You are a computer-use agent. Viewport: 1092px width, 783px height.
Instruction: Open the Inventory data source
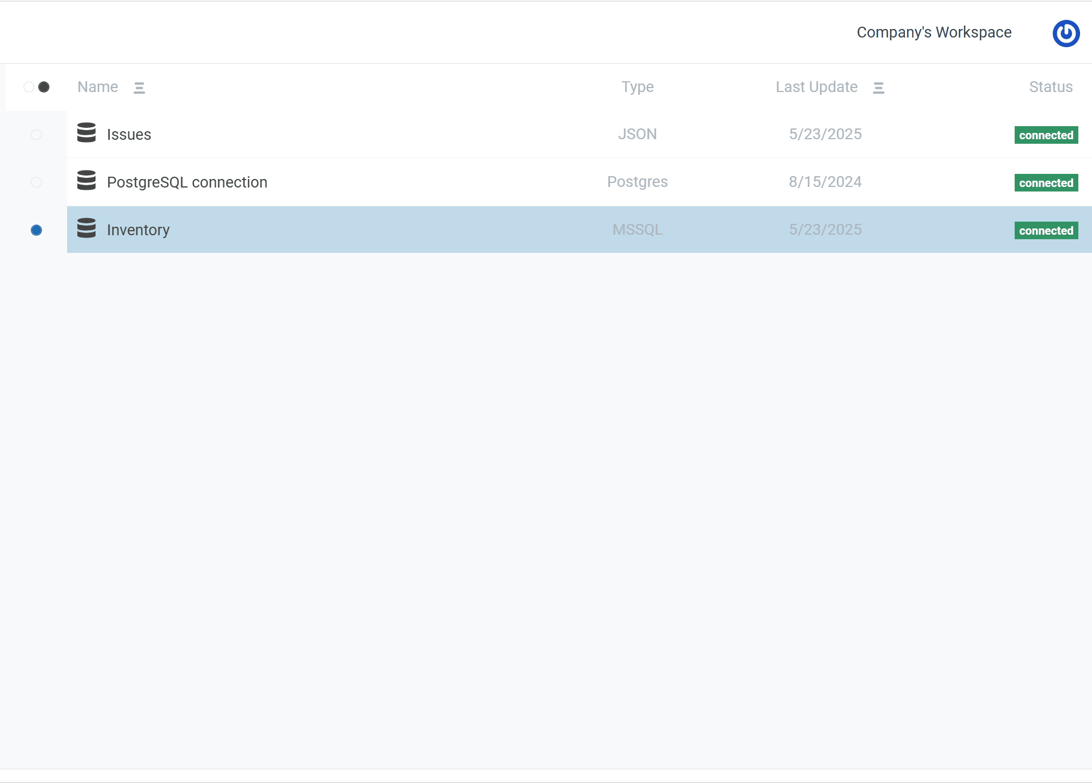tap(138, 230)
